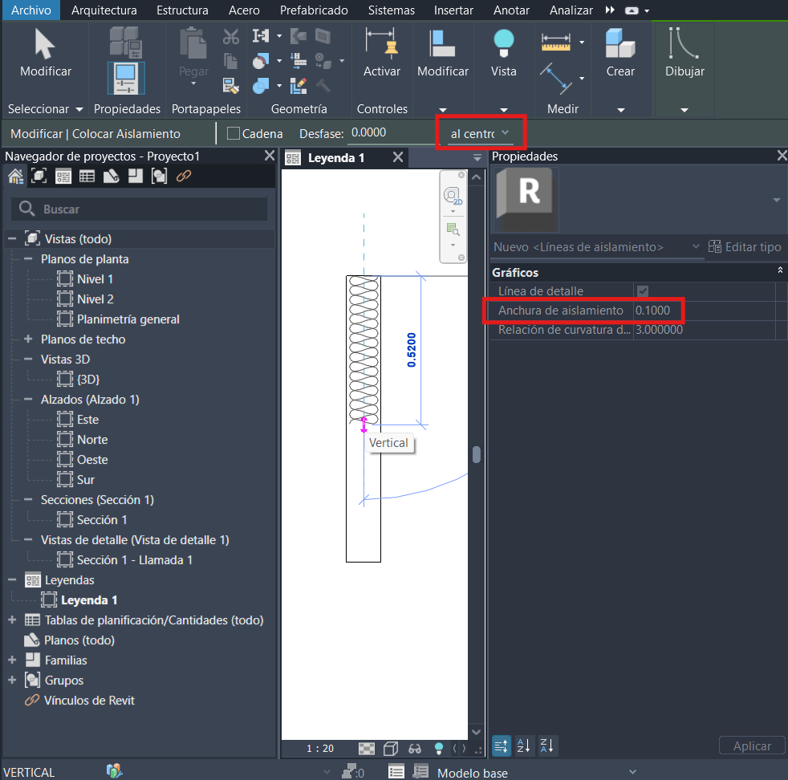788x780 pixels.
Task: Click the Vista ribbon icon
Action: tap(503, 43)
